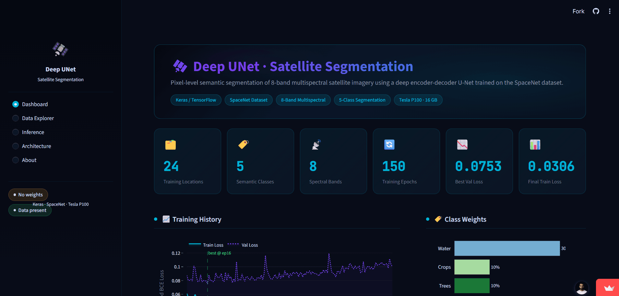619x296 pixels.
Task: Click the Tesla P100 · 16 GB badge
Action: [x=418, y=100]
